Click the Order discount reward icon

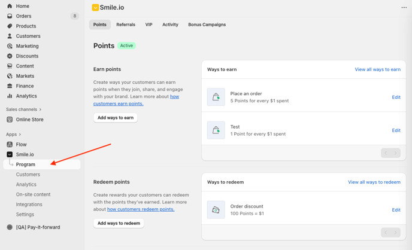(216, 210)
